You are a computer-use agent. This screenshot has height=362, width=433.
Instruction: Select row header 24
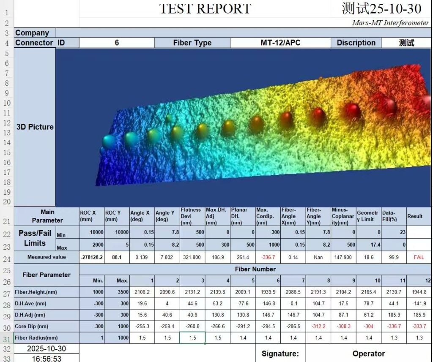7,257
